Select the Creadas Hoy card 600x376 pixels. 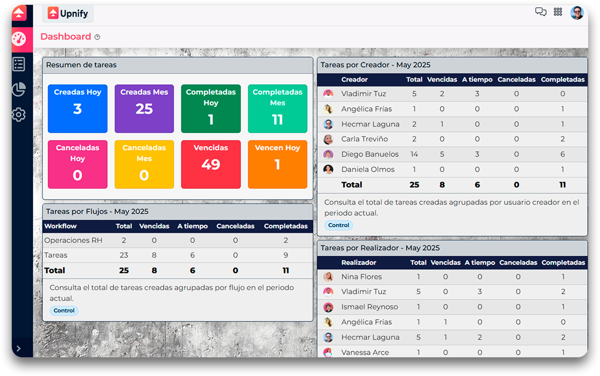point(77,108)
